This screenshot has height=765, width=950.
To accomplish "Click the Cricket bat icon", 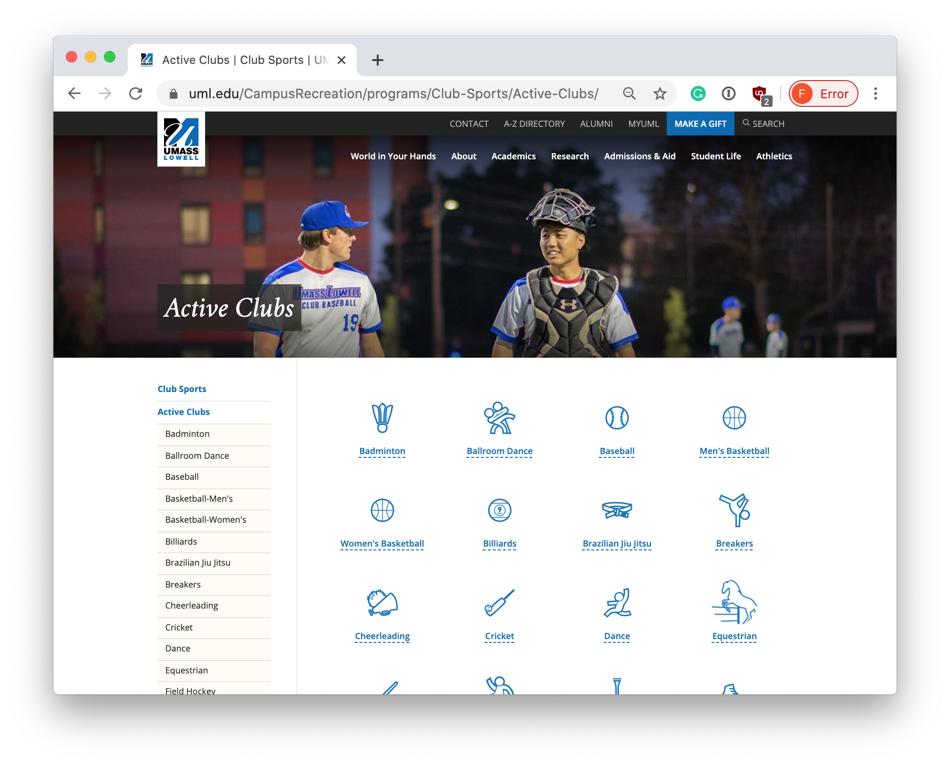I will [x=499, y=603].
